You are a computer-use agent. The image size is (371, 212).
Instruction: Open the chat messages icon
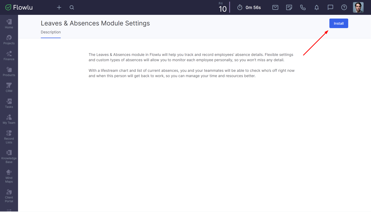[x=330, y=7]
